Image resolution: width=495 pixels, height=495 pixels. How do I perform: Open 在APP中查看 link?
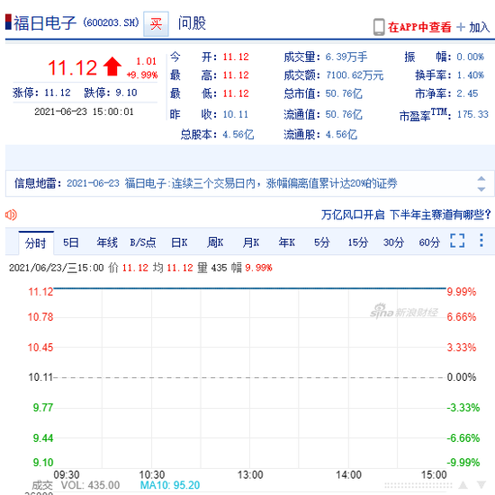pos(419,27)
